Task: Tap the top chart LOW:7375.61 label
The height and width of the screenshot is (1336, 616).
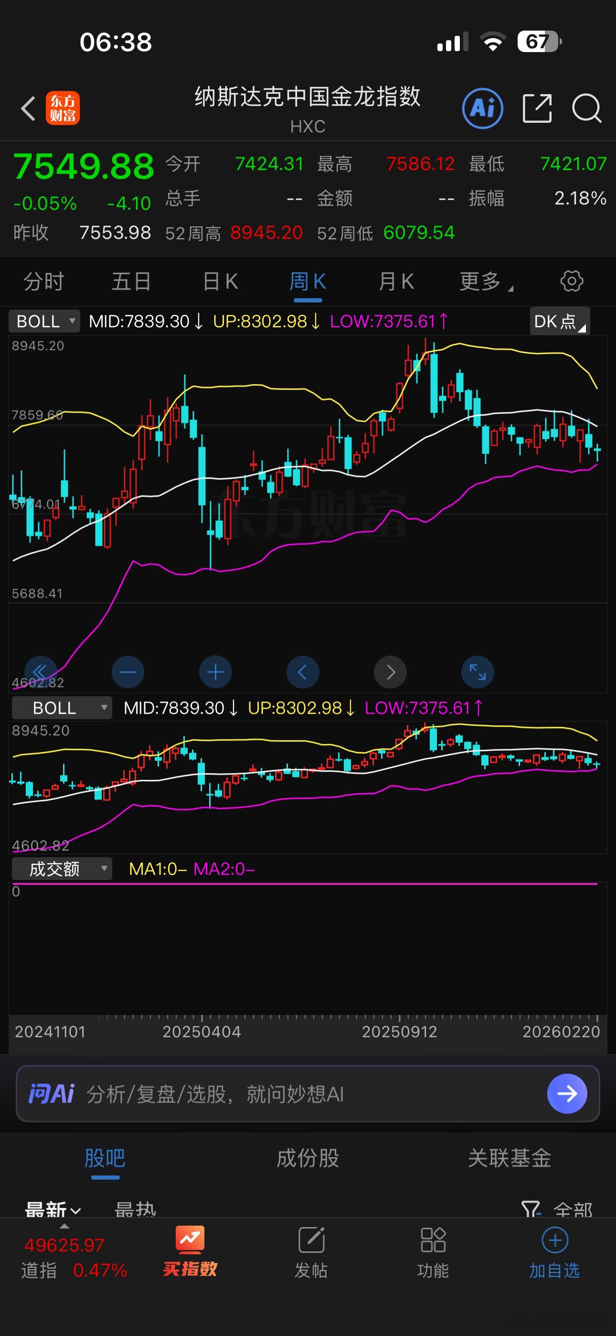Action: [388, 322]
